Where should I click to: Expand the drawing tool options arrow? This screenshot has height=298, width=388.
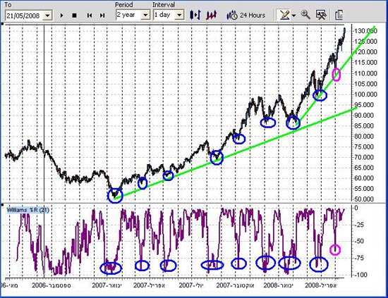tap(293, 15)
